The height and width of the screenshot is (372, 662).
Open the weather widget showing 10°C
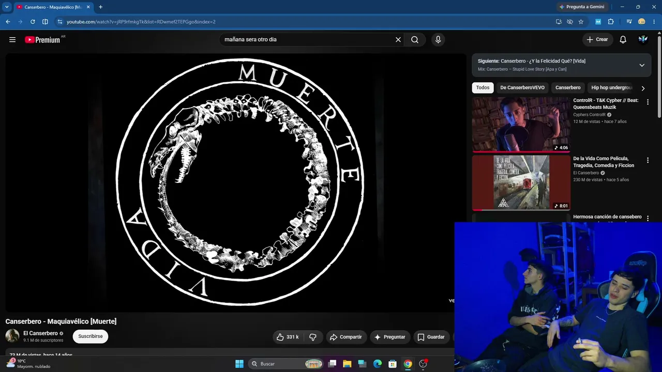[x=29, y=364]
